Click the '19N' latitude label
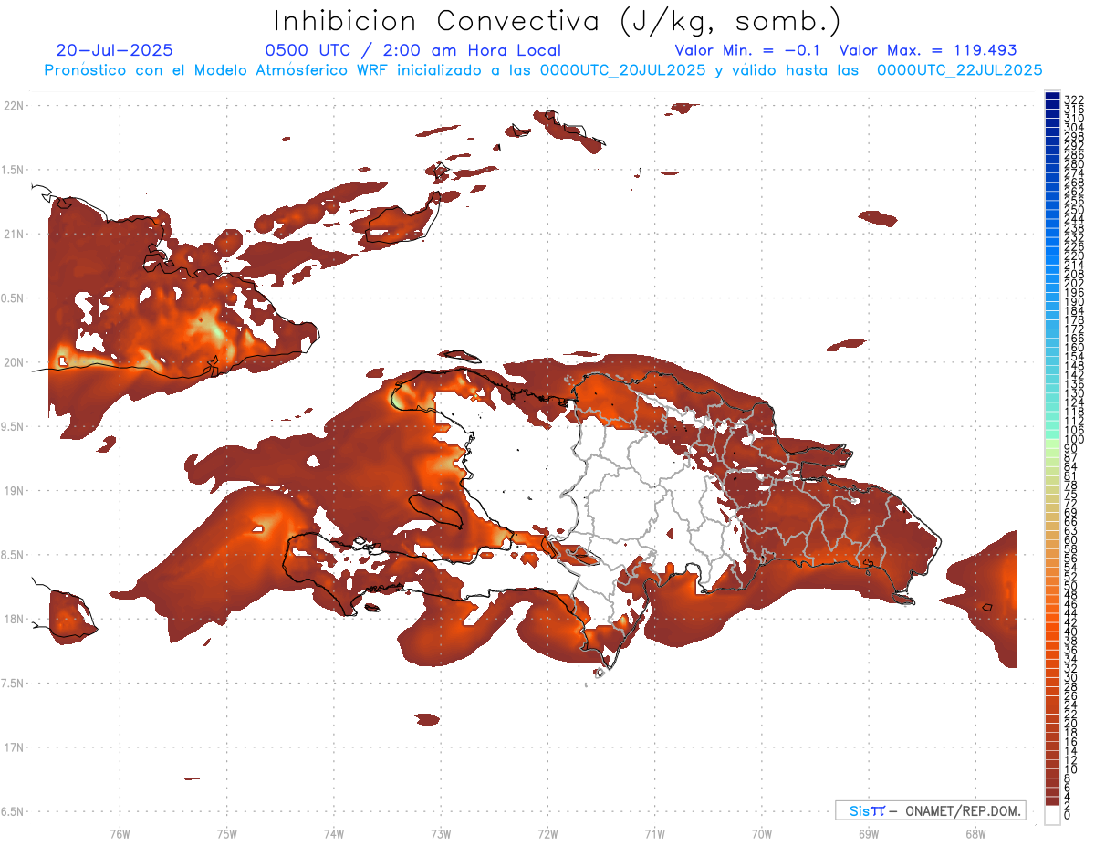This screenshot has width=1095, height=846. pos(14,490)
